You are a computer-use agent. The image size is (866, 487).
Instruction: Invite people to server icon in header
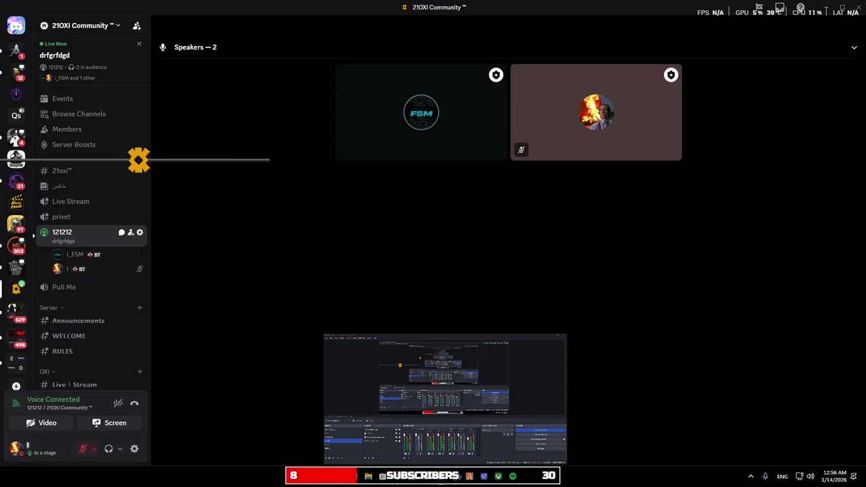(x=137, y=26)
